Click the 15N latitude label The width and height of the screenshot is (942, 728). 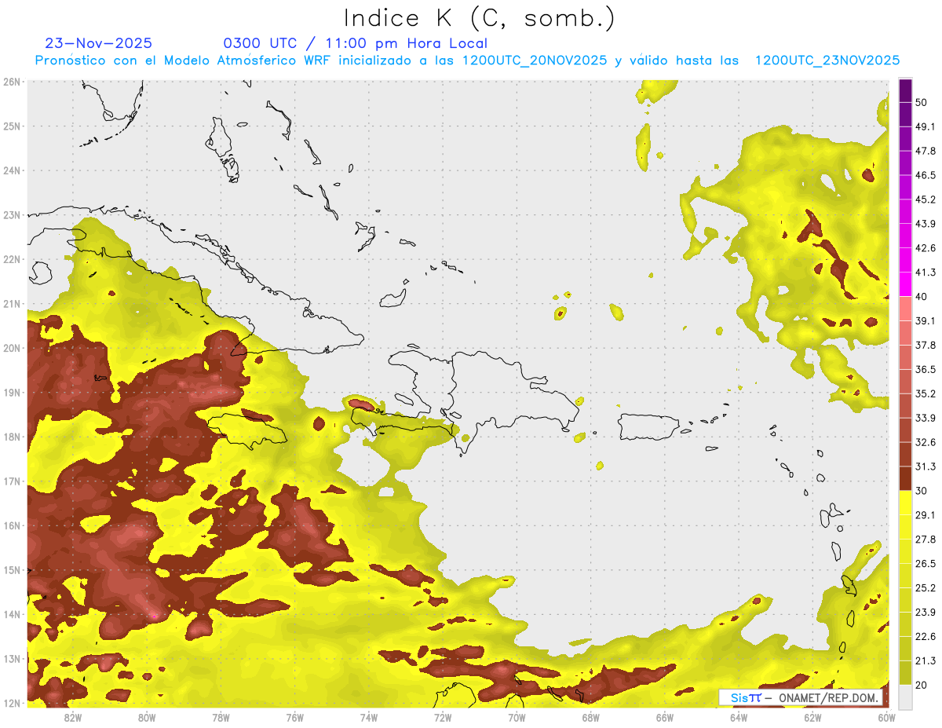[x=13, y=569]
